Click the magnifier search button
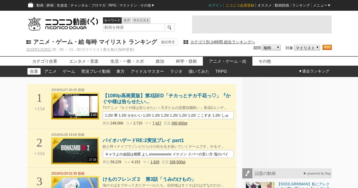 [x=169, y=27]
